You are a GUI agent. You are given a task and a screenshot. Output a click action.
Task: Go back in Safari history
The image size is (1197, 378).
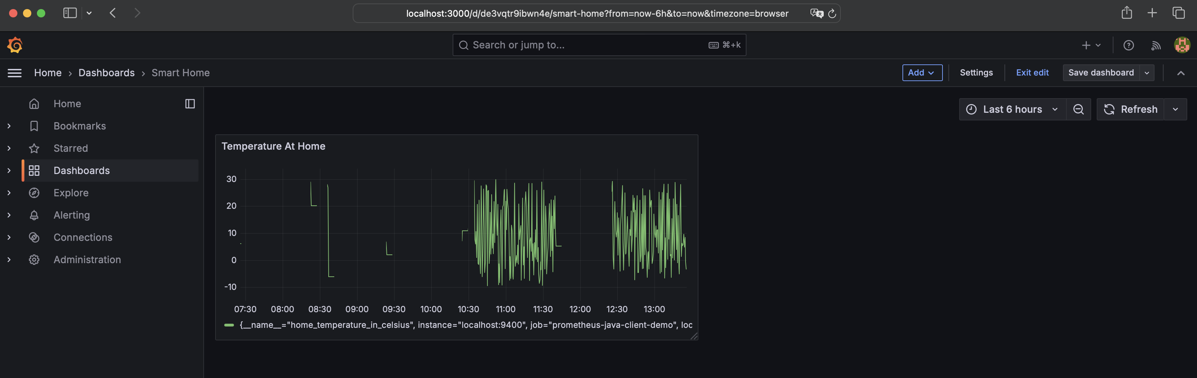[112, 13]
